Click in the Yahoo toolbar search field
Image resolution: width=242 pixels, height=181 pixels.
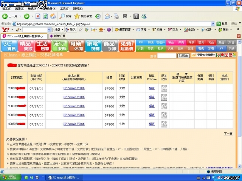coord(35,29)
